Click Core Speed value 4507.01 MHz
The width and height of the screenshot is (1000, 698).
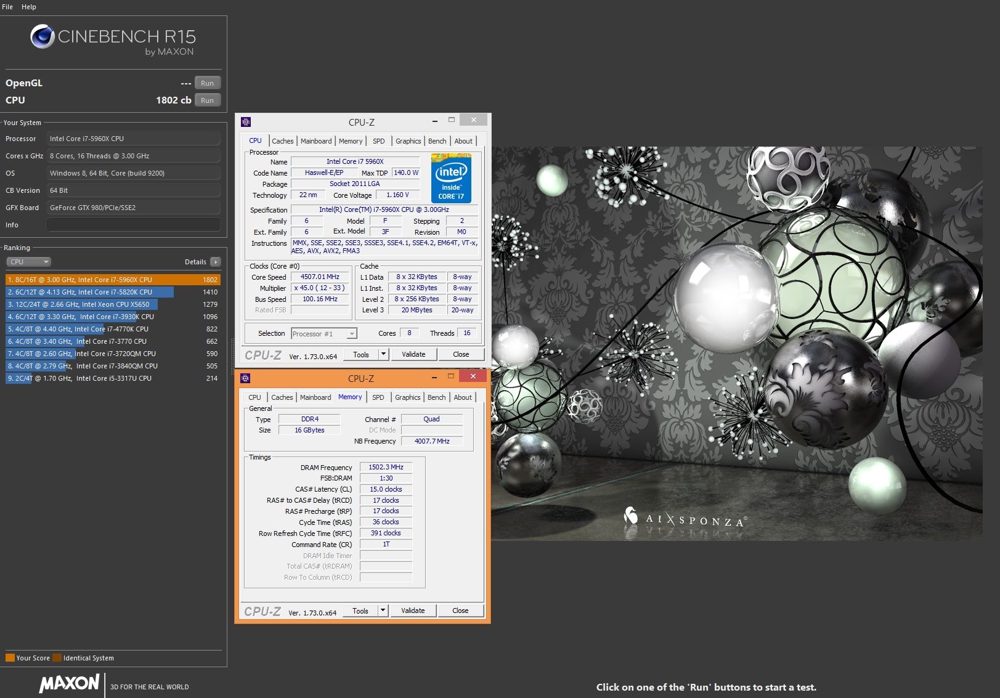(320, 277)
